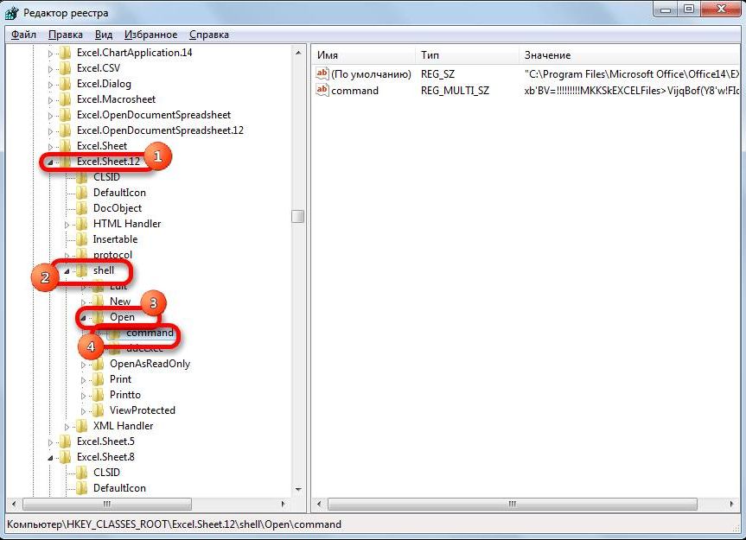Expand the Excel.Macrosheet key
The height and width of the screenshot is (540, 746).
coord(50,100)
